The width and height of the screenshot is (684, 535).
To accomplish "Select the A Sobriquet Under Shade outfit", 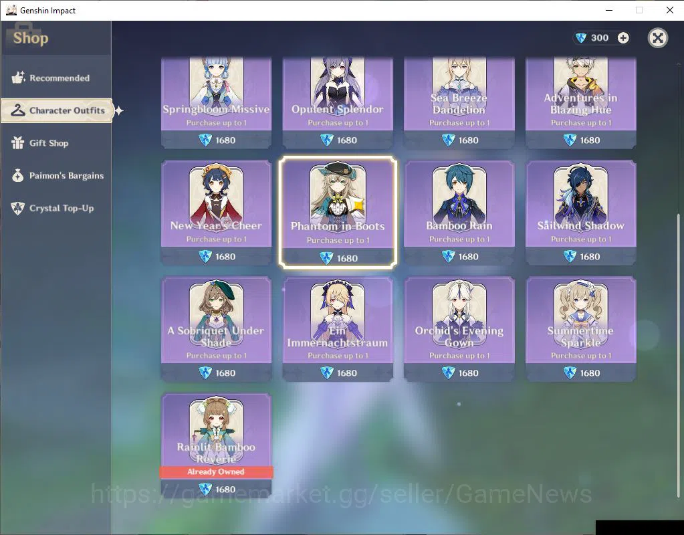I will pos(217,329).
